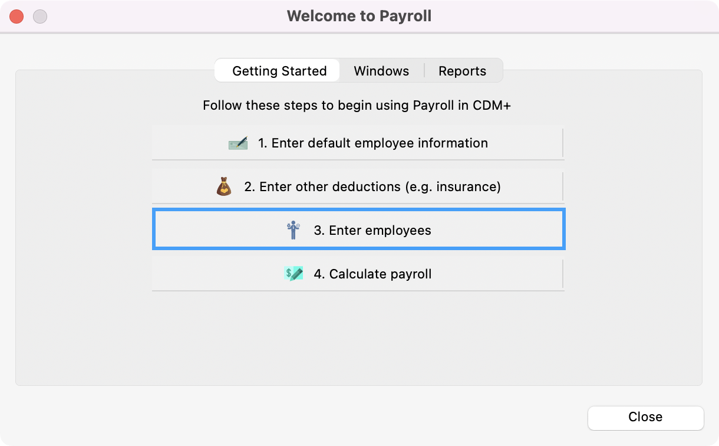Click the greyed-out minimize window control

[40, 17]
